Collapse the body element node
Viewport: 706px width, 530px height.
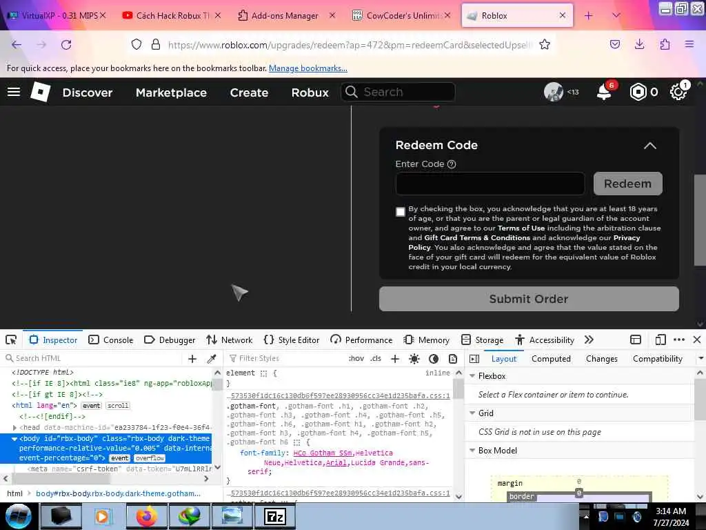click(x=14, y=439)
